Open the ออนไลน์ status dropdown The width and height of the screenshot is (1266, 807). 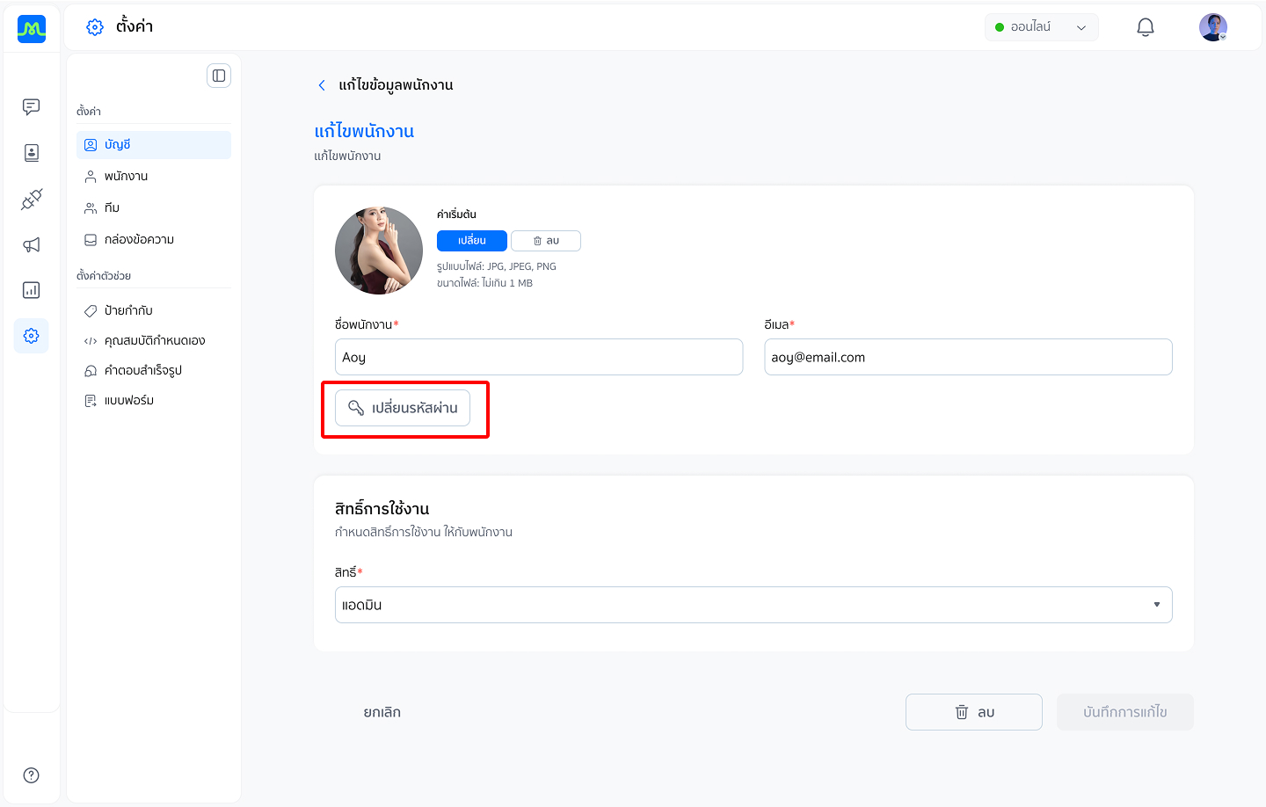(1042, 27)
